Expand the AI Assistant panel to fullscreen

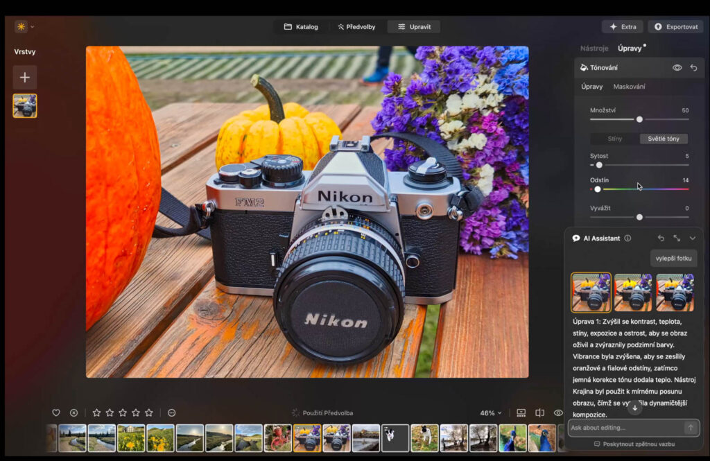click(677, 238)
